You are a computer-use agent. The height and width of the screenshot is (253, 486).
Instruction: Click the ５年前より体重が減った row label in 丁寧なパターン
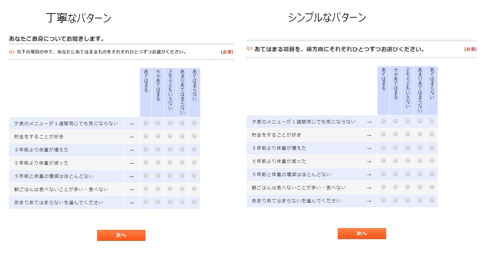click(42, 163)
